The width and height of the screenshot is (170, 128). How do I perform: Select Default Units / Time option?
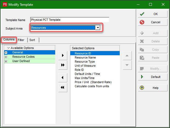click(x=95, y=74)
